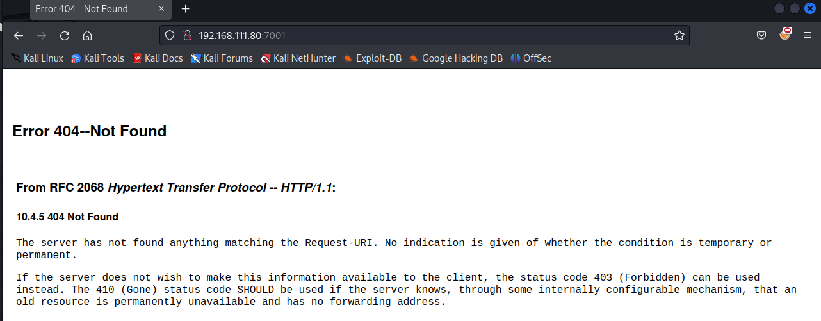Open the Kali Tools bookmark
The image size is (821, 321).
[97, 58]
